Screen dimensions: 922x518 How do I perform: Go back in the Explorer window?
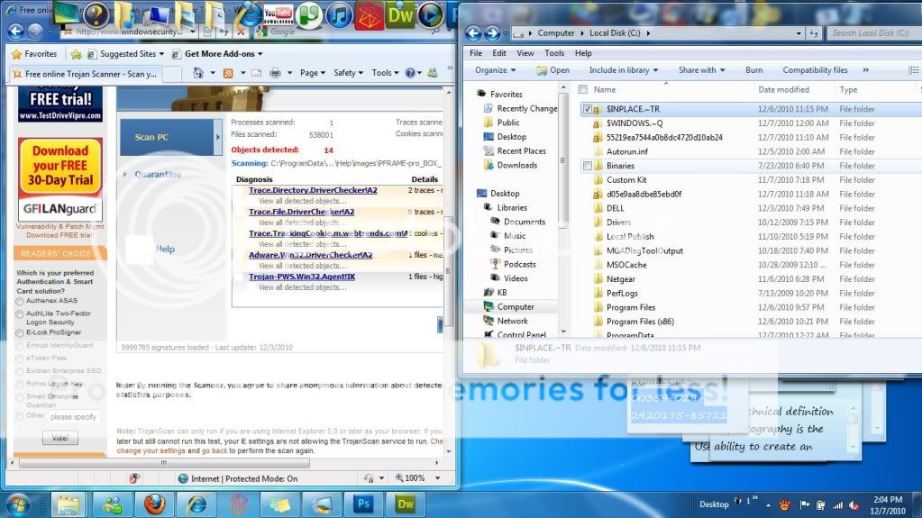tap(473, 33)
